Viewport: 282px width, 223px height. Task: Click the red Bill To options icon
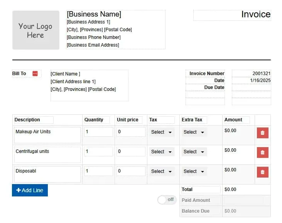35,74
